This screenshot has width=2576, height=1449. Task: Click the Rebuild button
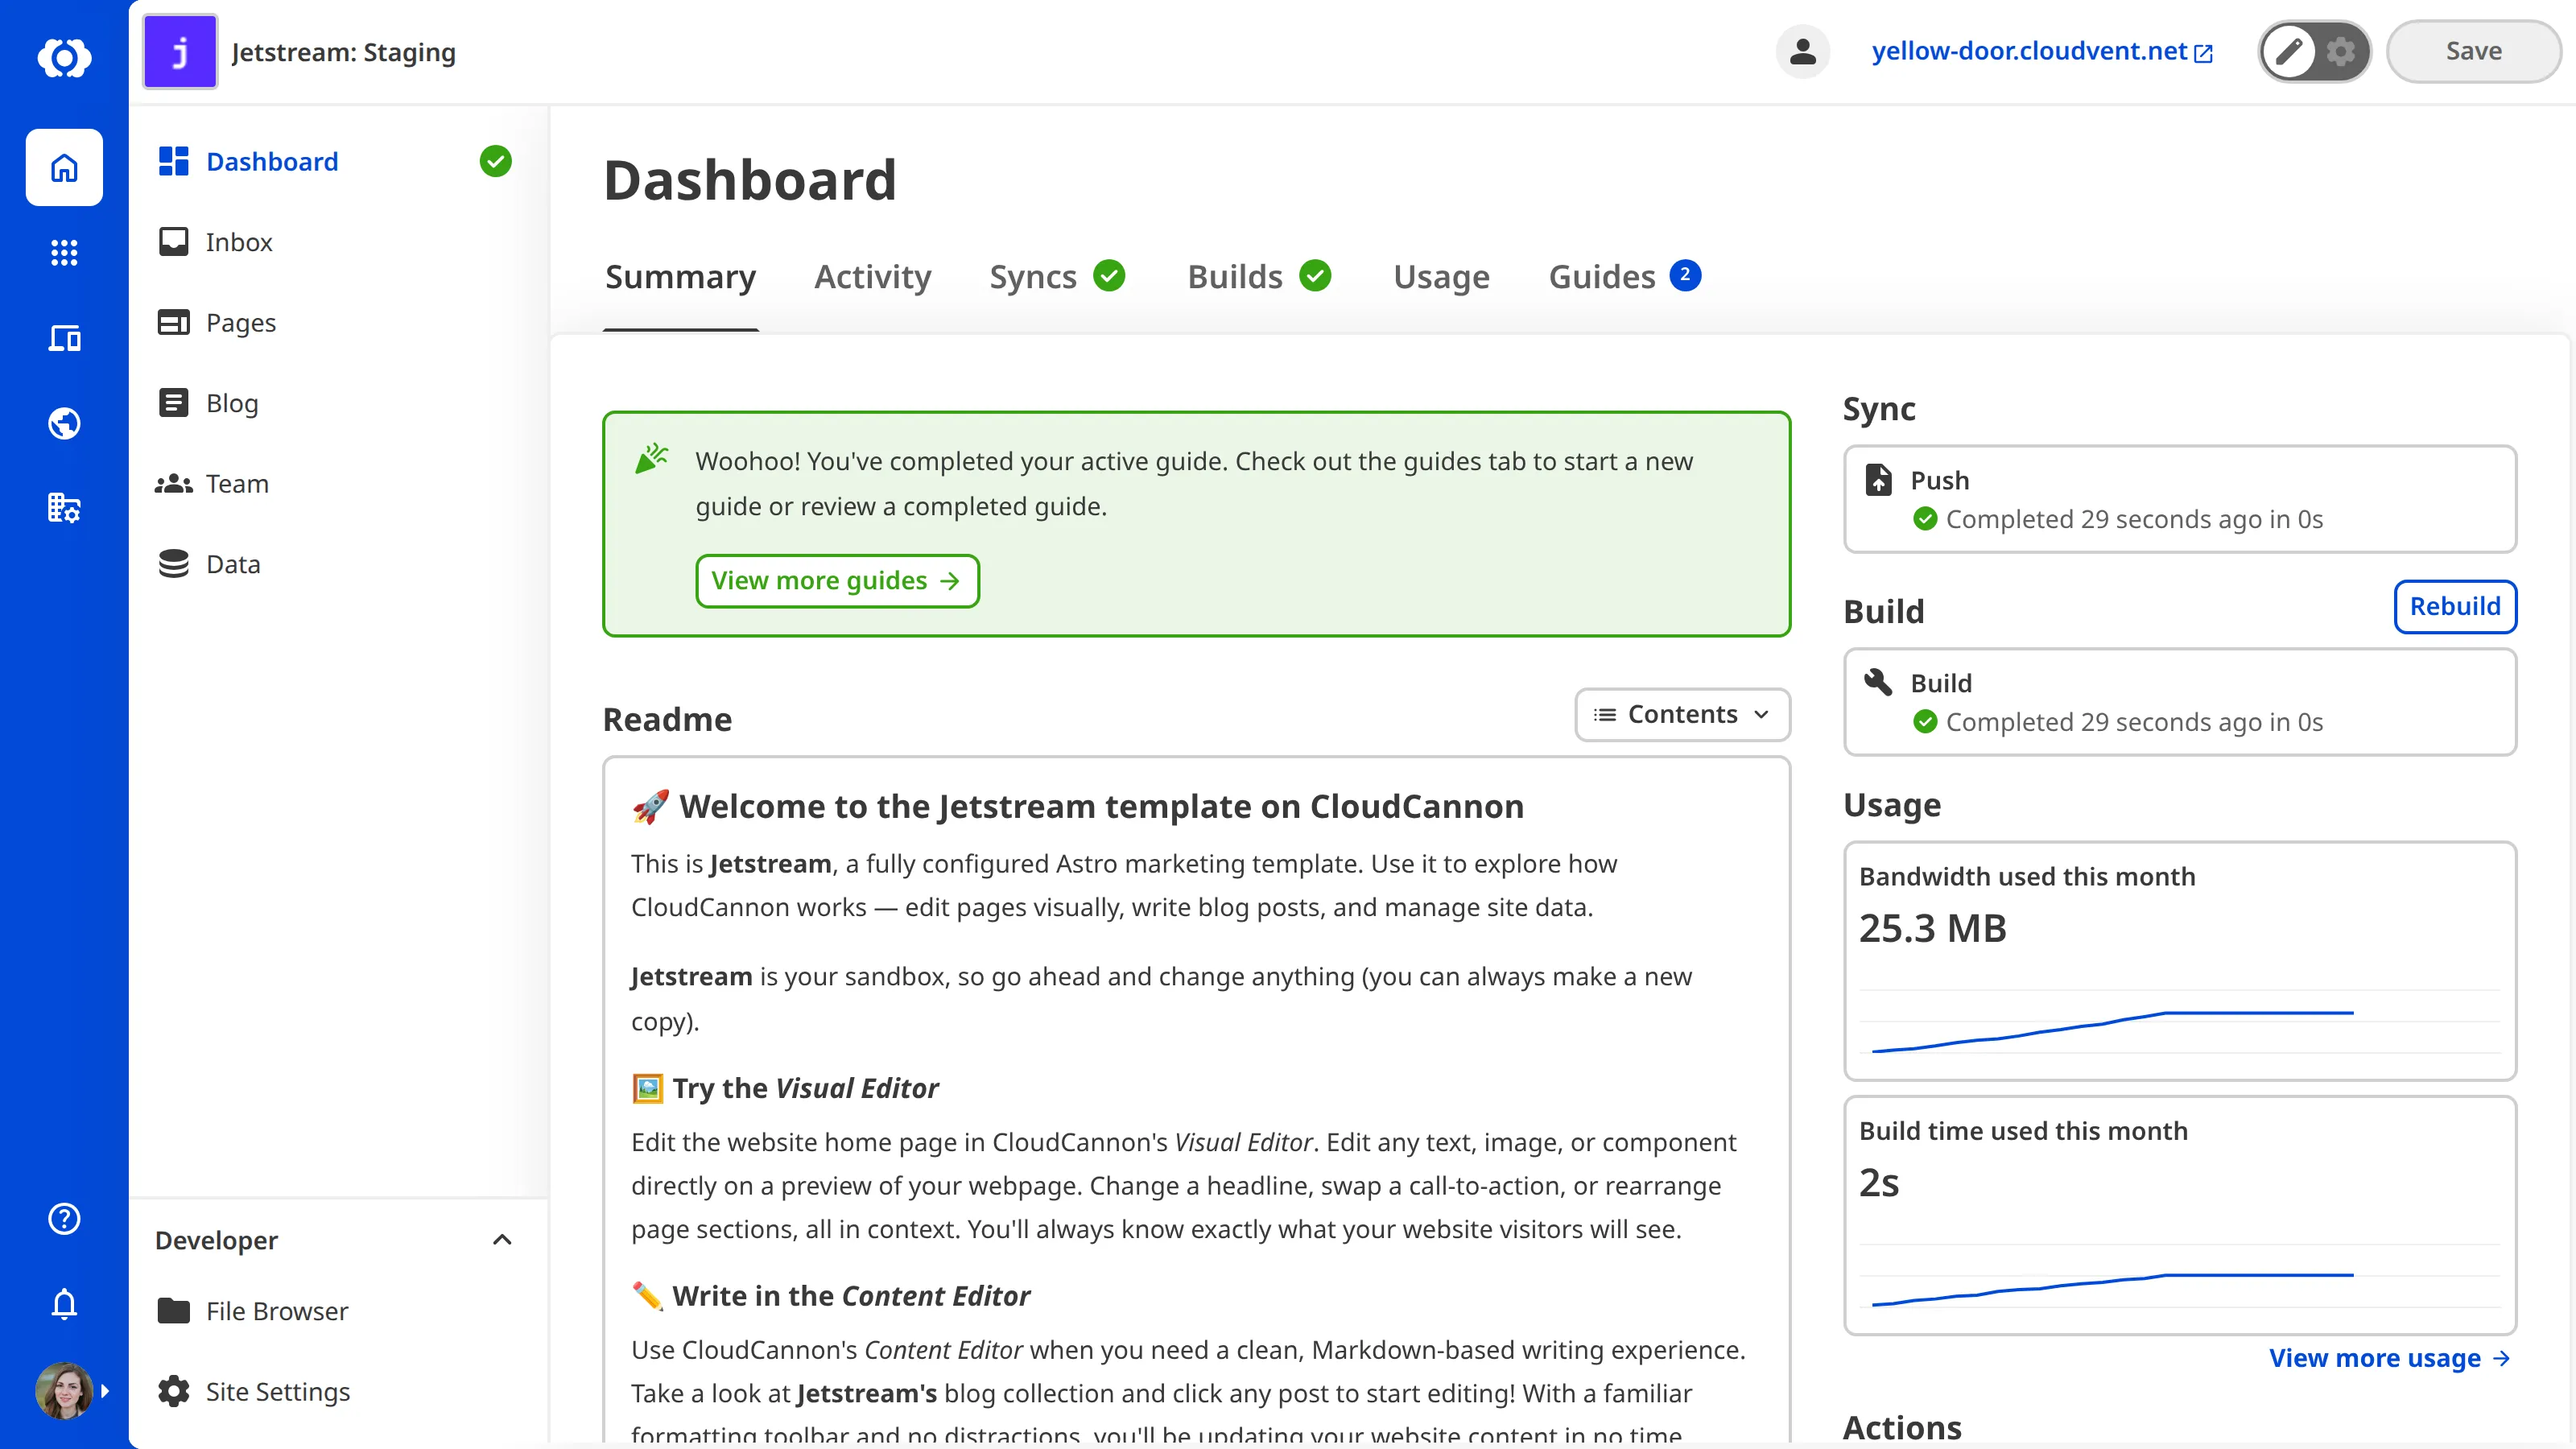tap(2455, 606)
